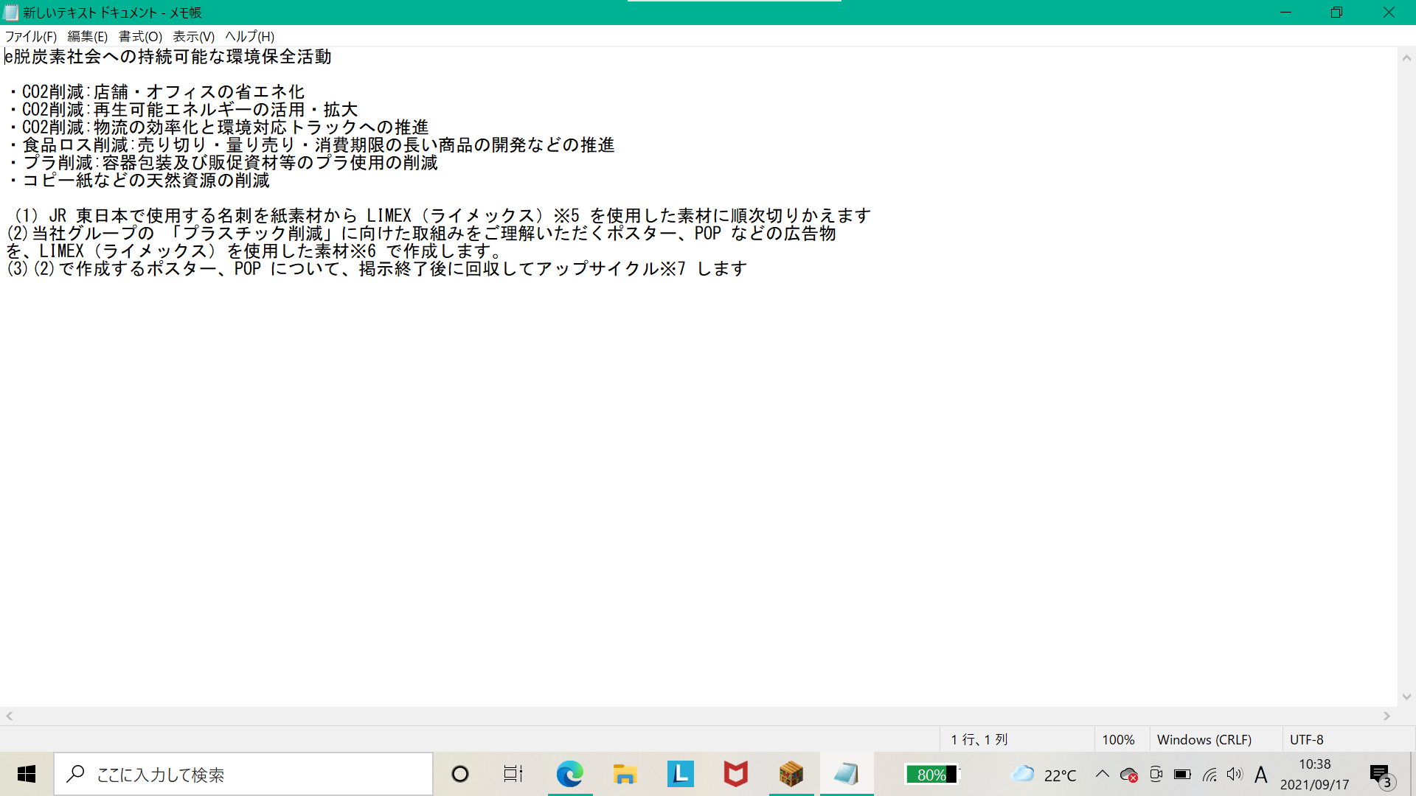The height and width of the screenshot is (796, 1416).
Task: Click the line starting (3)(2)で作成する
Action: pos(377,269)
